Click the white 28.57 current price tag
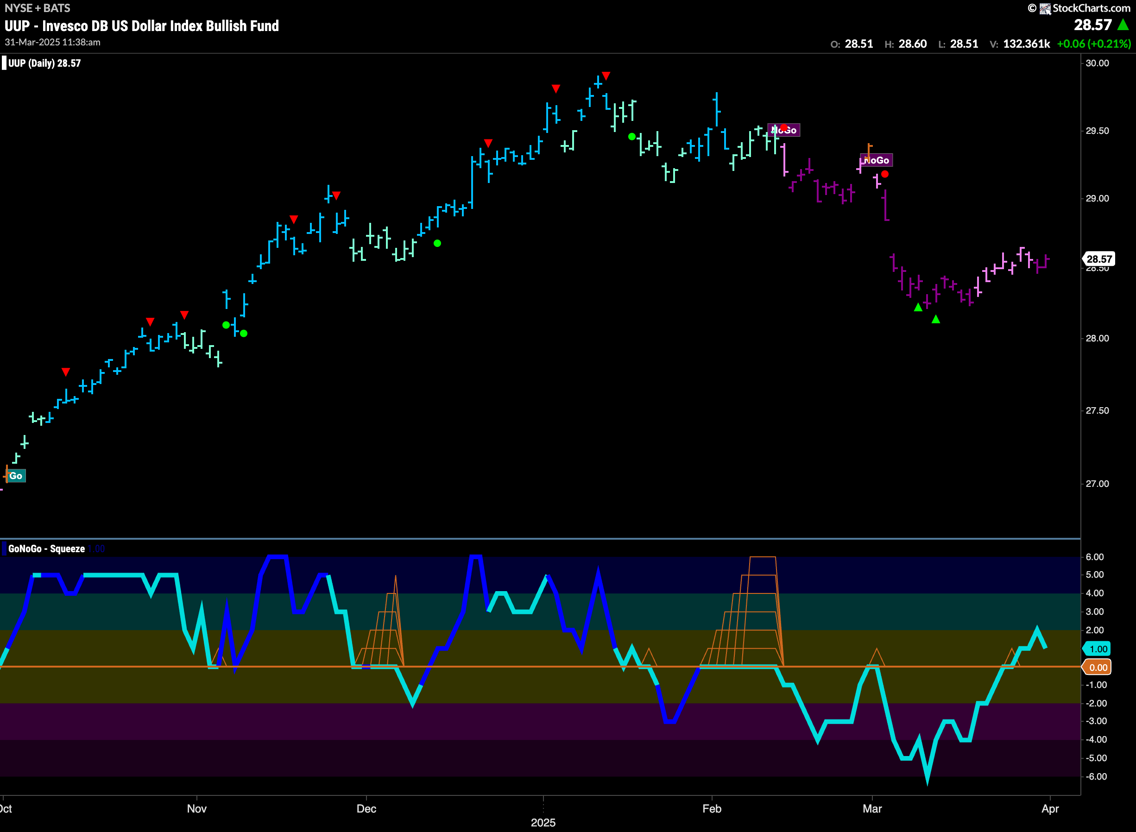 click(x=1099, y=259)
